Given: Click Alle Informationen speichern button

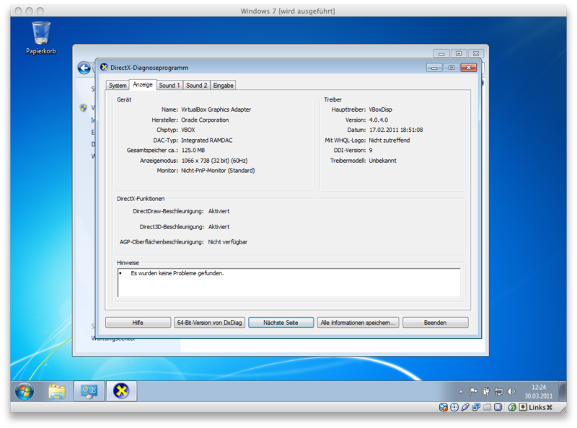Looking at the screenshot, I should point(358,323).
